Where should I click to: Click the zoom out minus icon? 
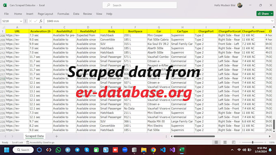point(240,142)
